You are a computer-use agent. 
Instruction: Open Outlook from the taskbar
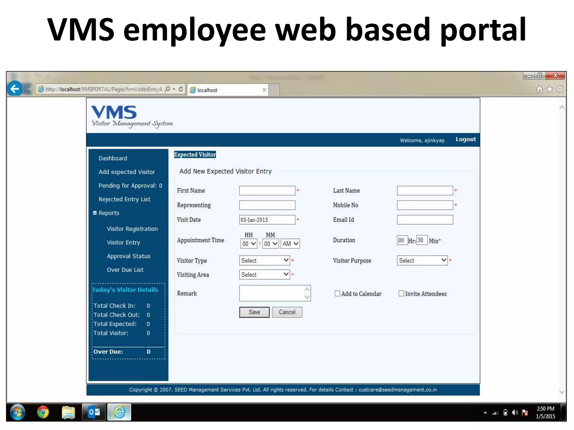click(x=94, y=412)
